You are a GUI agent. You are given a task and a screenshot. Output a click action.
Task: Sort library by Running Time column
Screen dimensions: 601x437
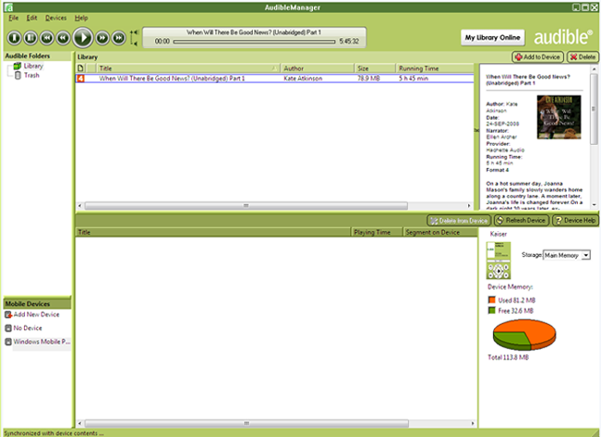[435, 68]
